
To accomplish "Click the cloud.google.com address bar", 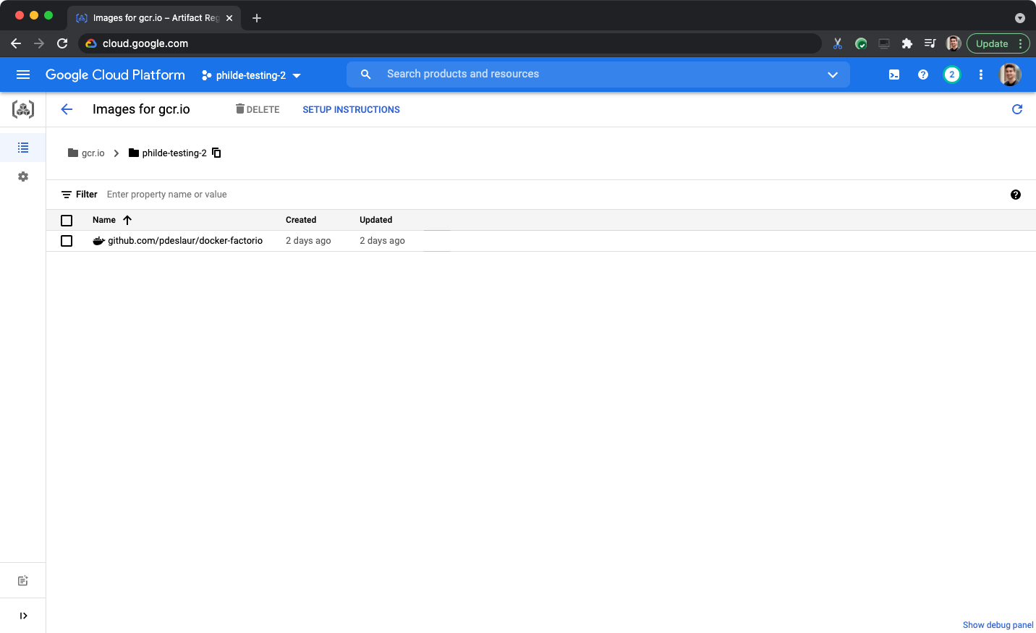I will pyautogui.click(x=449, y=43).
